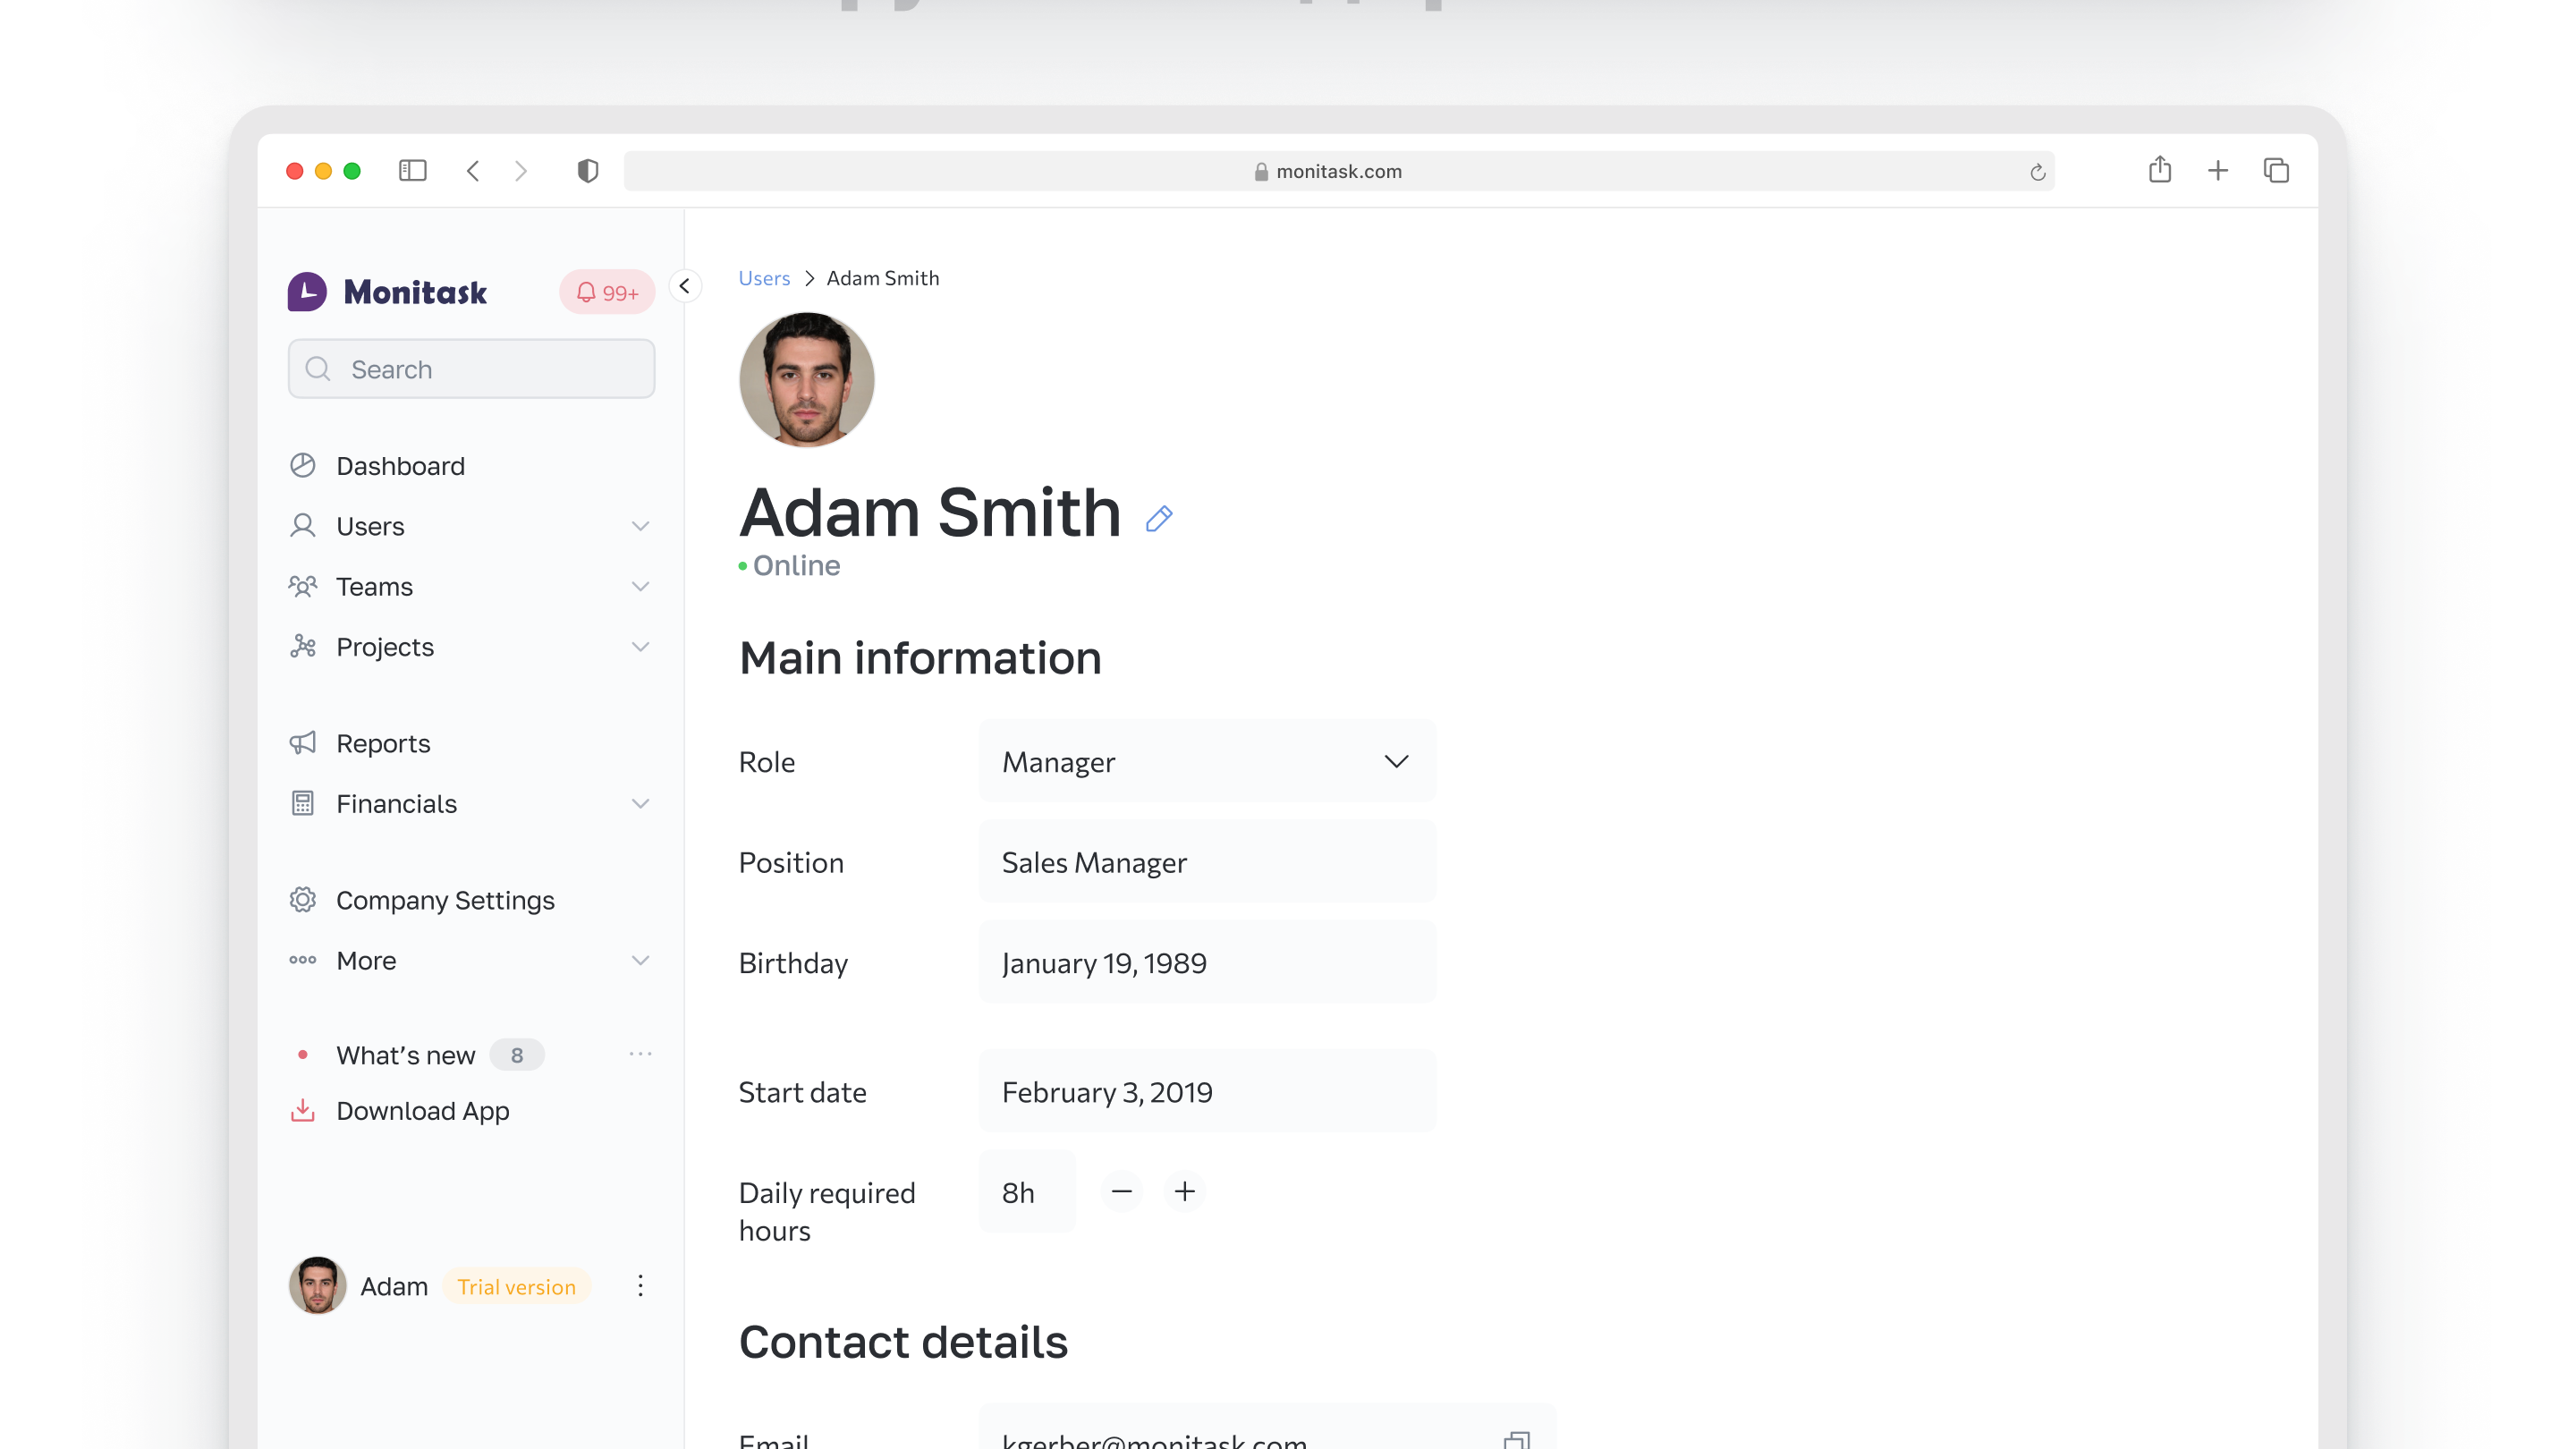Collapse the sidebar with the arrow button
2576x1449 pixels.
coord(685,286)
